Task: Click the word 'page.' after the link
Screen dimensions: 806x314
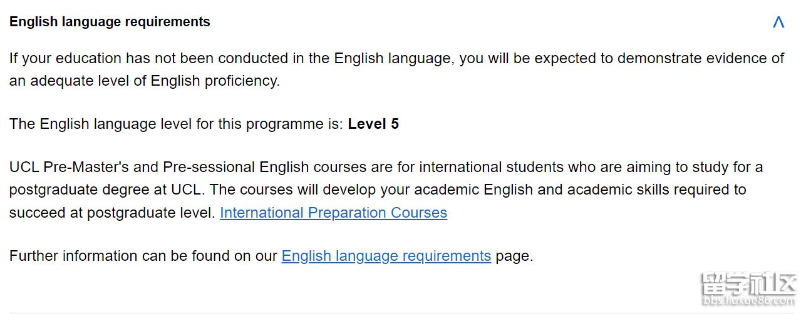Action: point(514,256)
